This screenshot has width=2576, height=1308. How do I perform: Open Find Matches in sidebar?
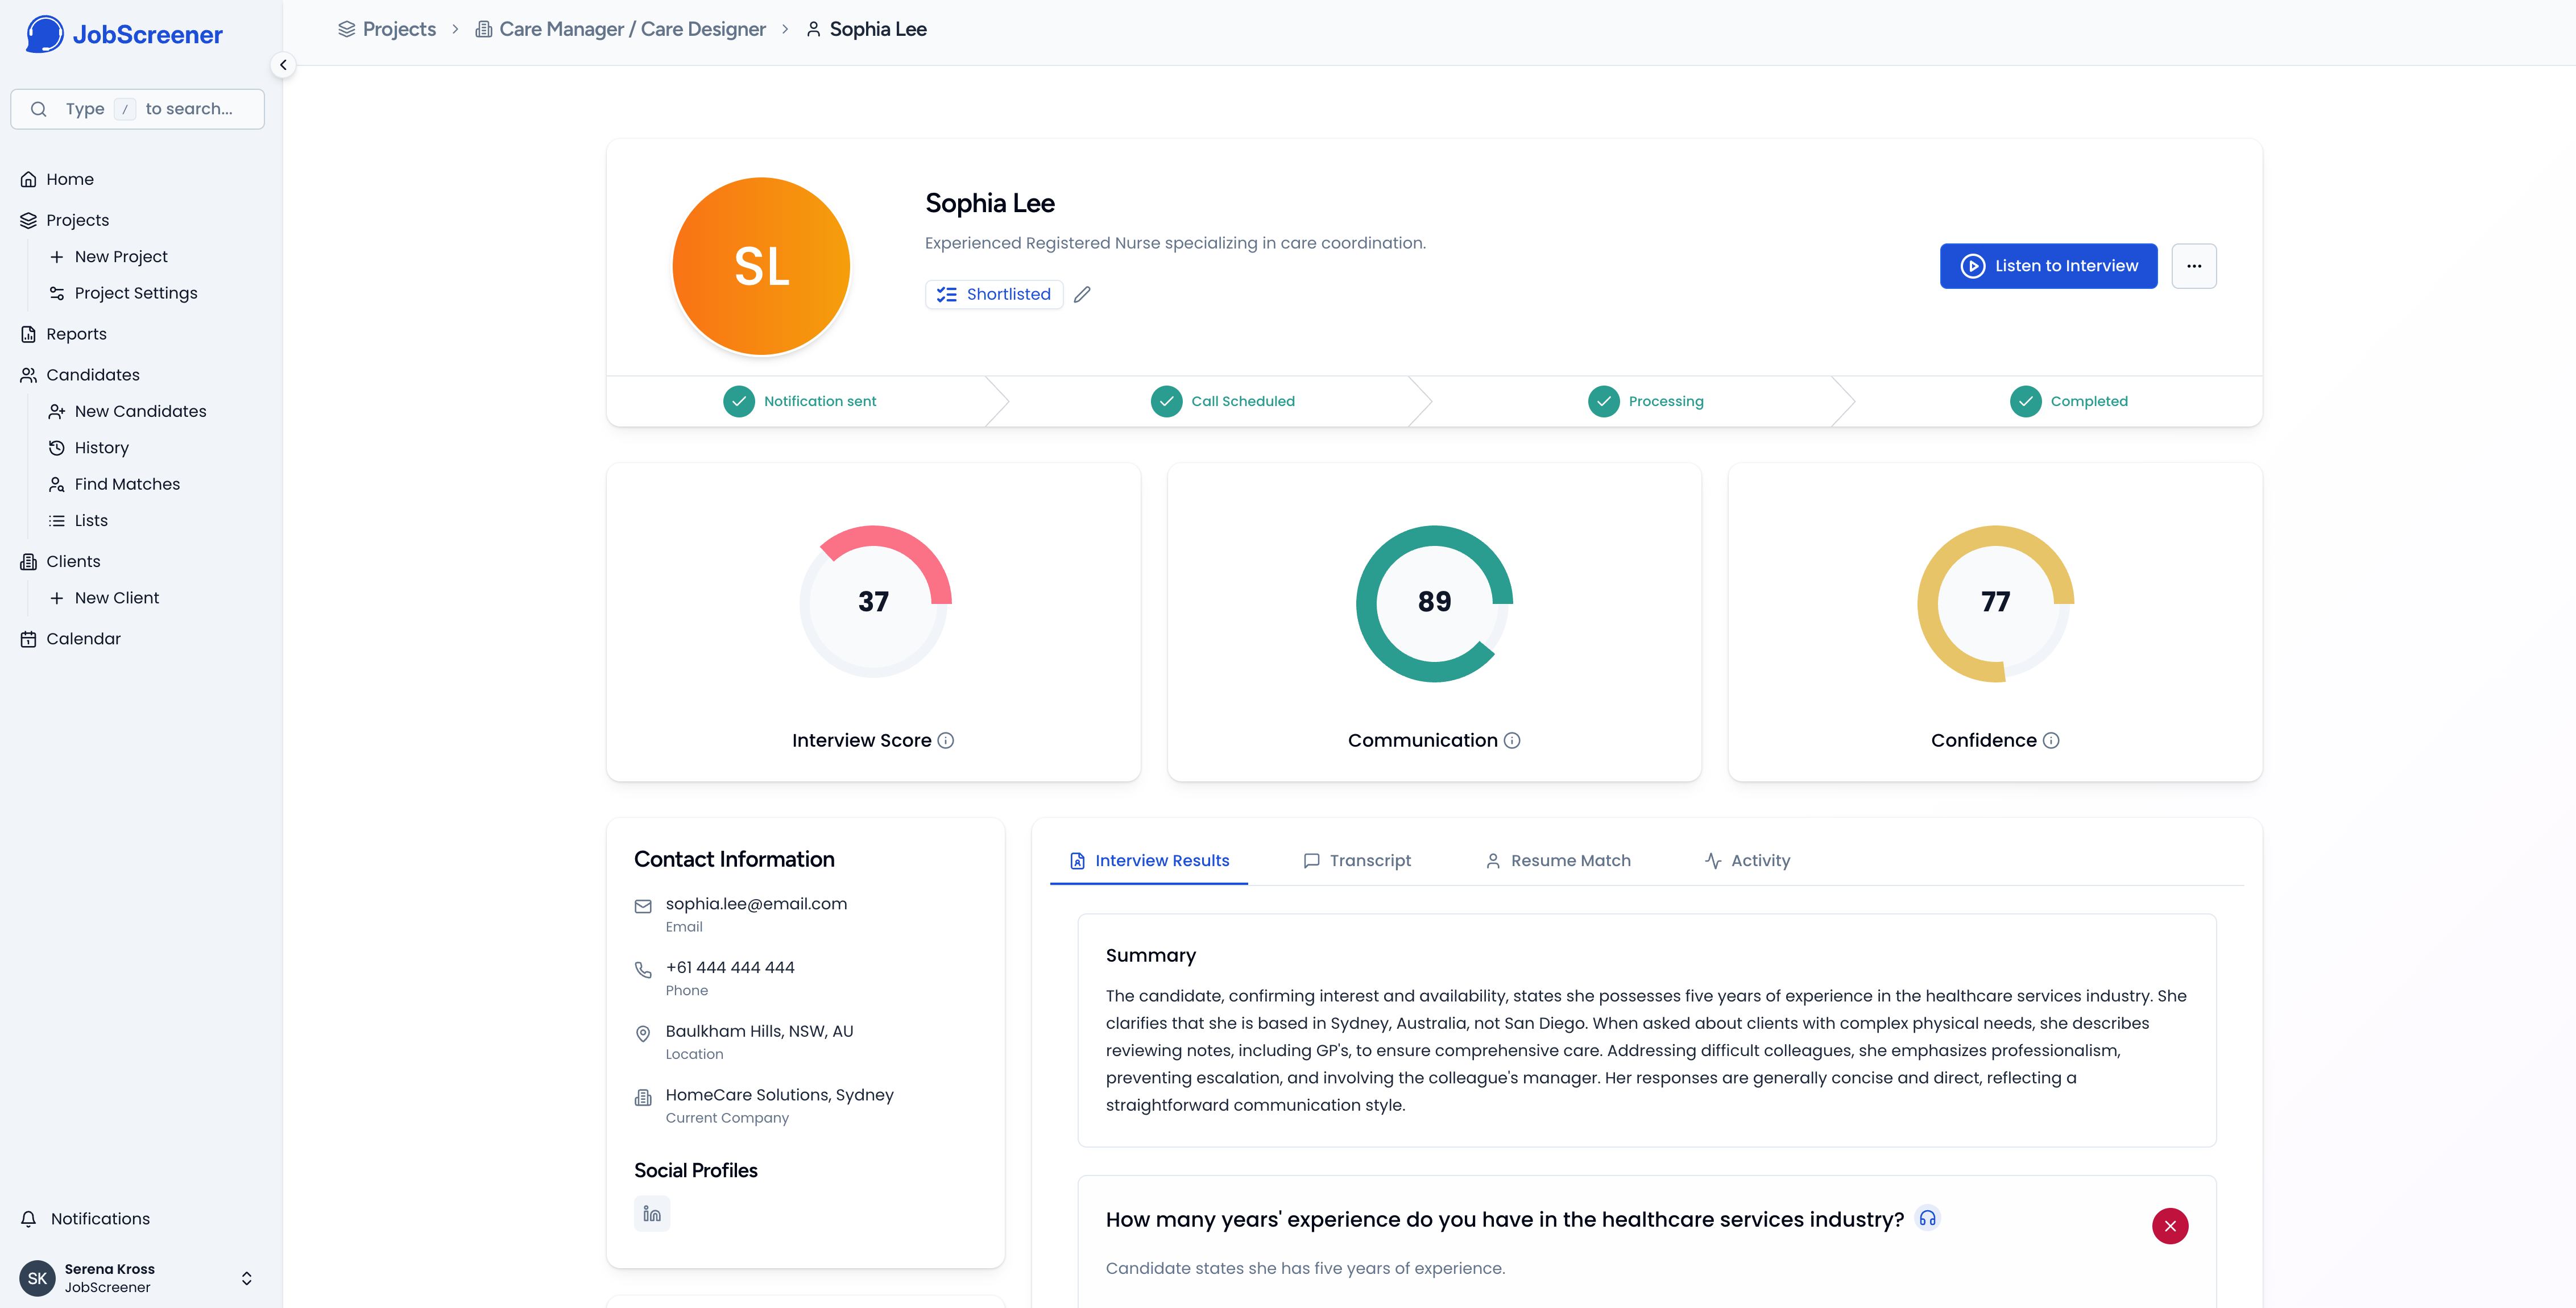pos(127,484)
